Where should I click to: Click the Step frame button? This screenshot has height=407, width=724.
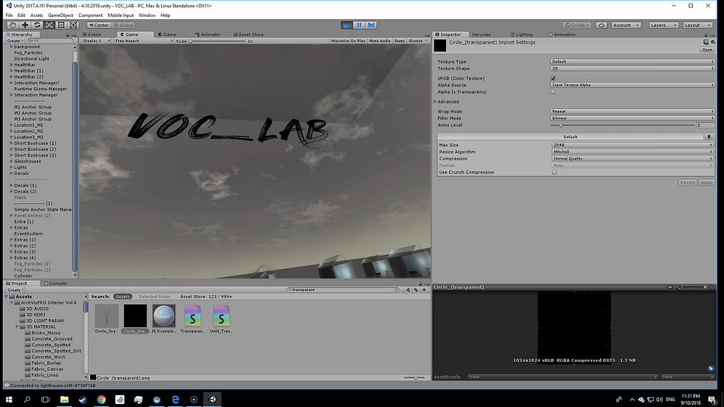(x=371, y=25)
